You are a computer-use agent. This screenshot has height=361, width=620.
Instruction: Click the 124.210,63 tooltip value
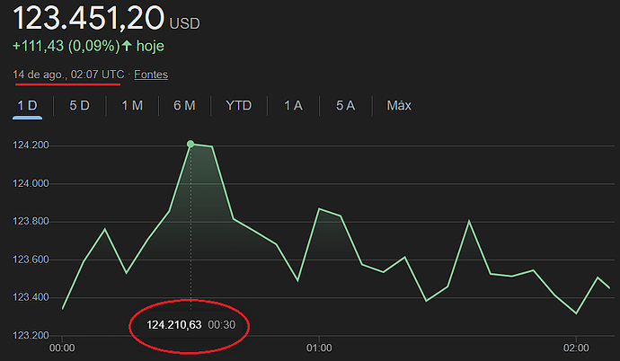[x=174, y=325]
